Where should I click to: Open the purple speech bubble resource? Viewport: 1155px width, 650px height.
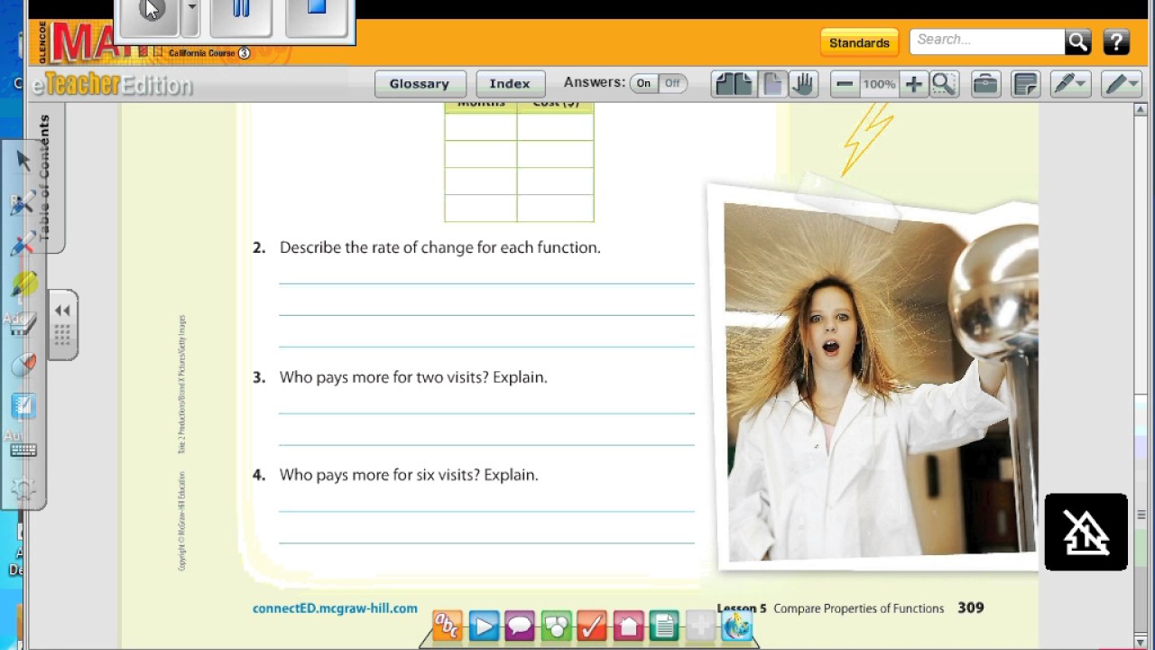pos(520,626)
